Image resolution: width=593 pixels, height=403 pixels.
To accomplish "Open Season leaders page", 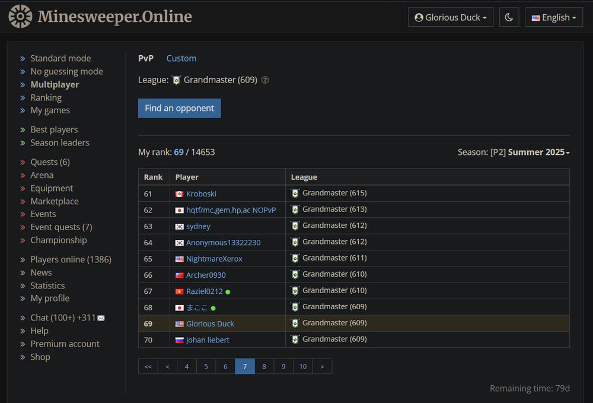I will [60, 142].
